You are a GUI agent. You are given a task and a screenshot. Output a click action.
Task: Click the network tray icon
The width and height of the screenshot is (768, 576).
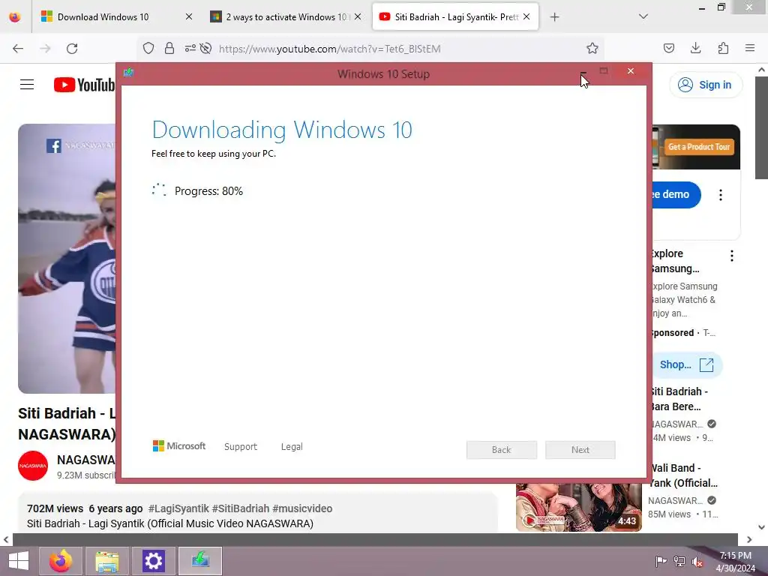coord(679,562)
